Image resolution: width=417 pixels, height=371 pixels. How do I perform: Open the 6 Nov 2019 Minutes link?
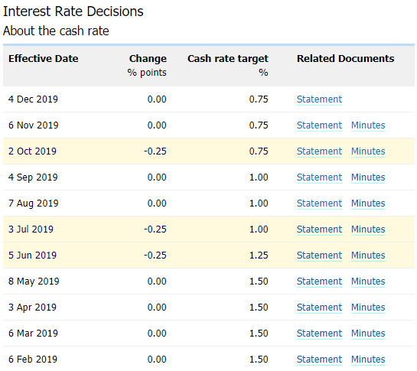pos(368,125)
